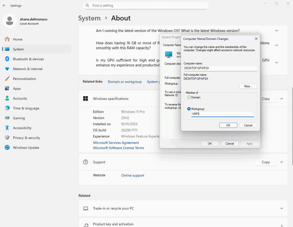Open Time & language settings
The width and height of the screenshot is (293, 227).
[26, 108]
